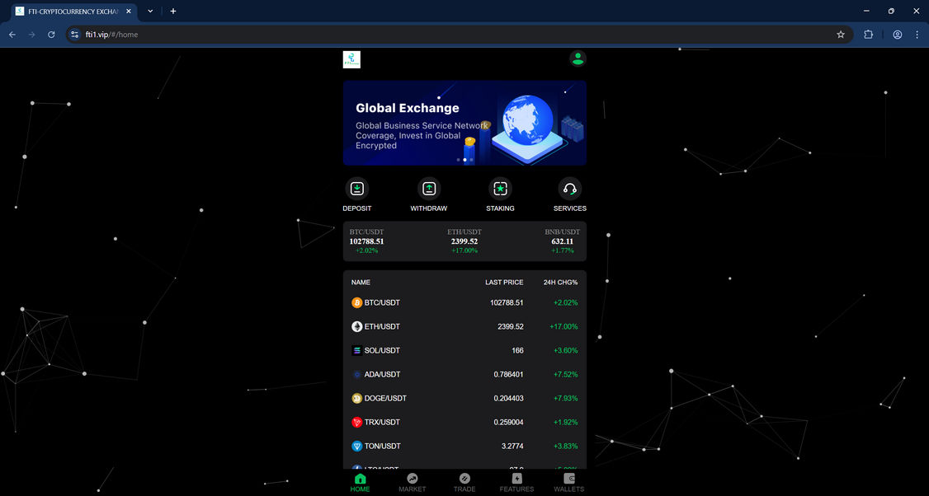Open site information icon in address bar
929x496 pixels.
click(x=74, y=35)
